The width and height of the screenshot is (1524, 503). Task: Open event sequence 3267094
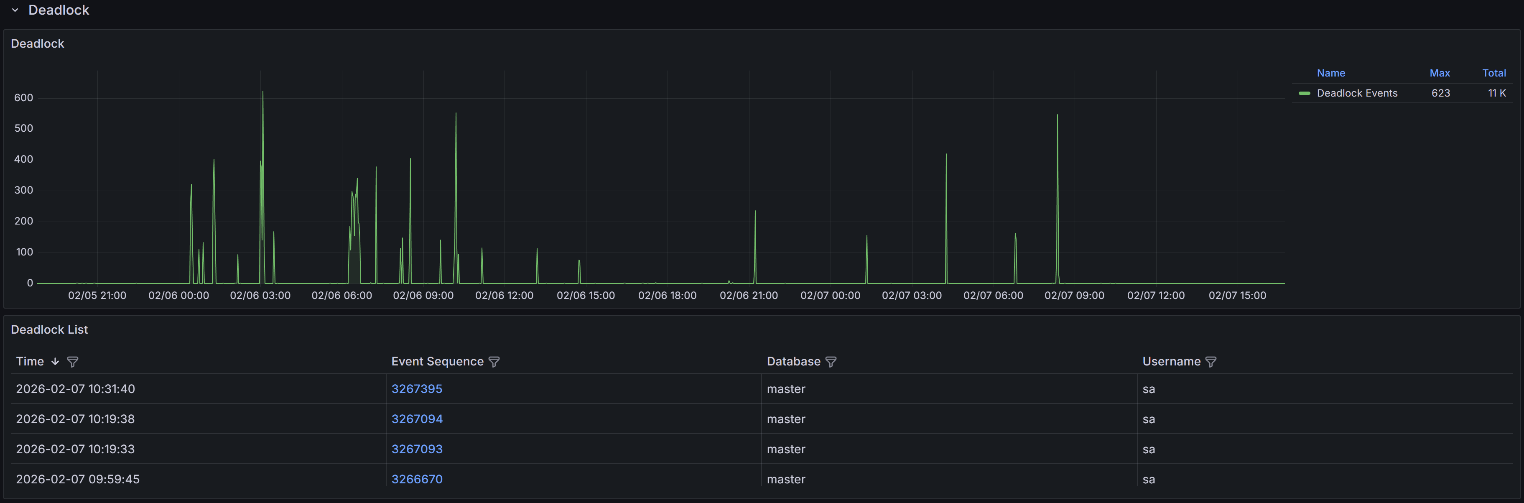click(x=417, y=419)
